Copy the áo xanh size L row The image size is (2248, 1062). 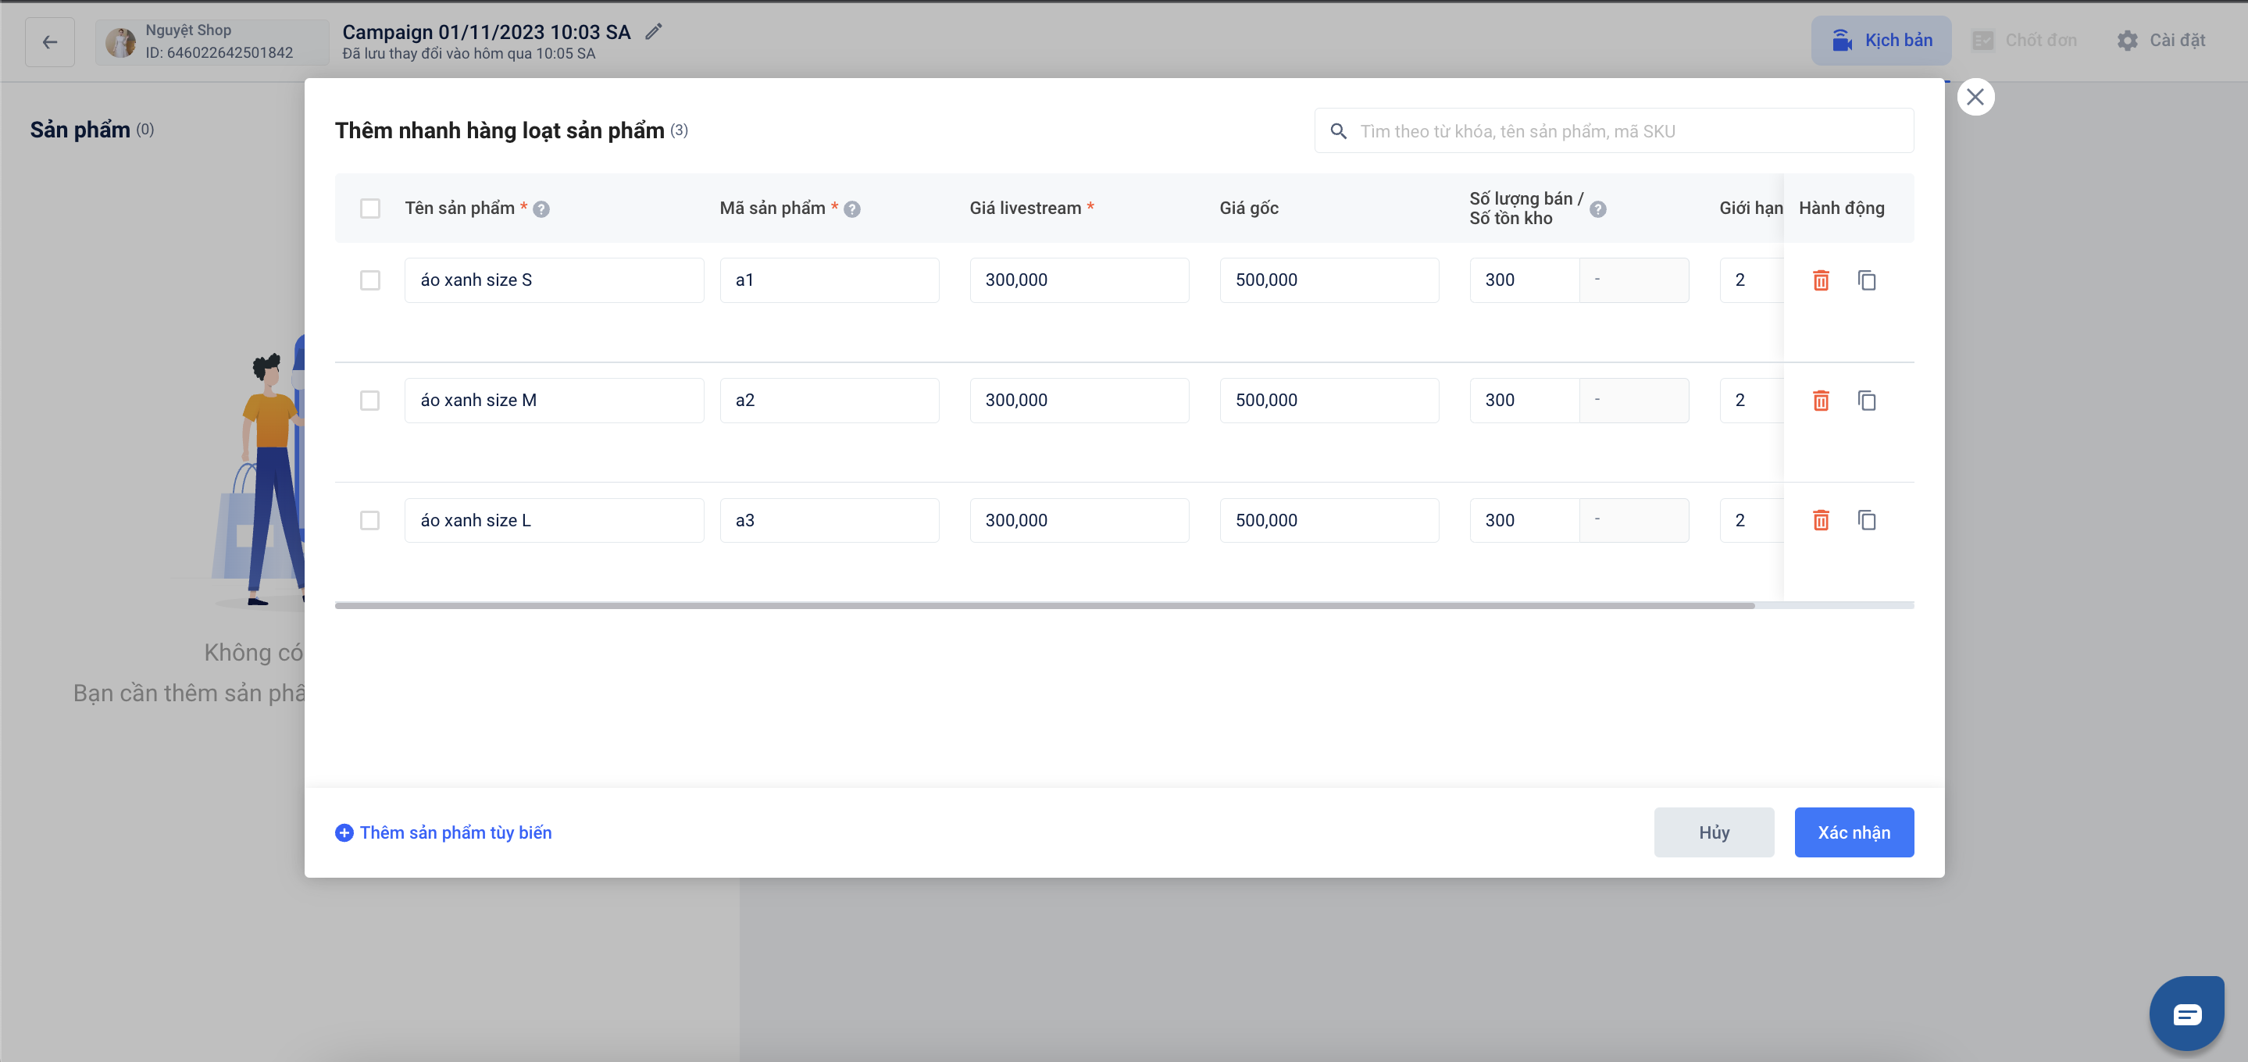(x=1867, y=520)
